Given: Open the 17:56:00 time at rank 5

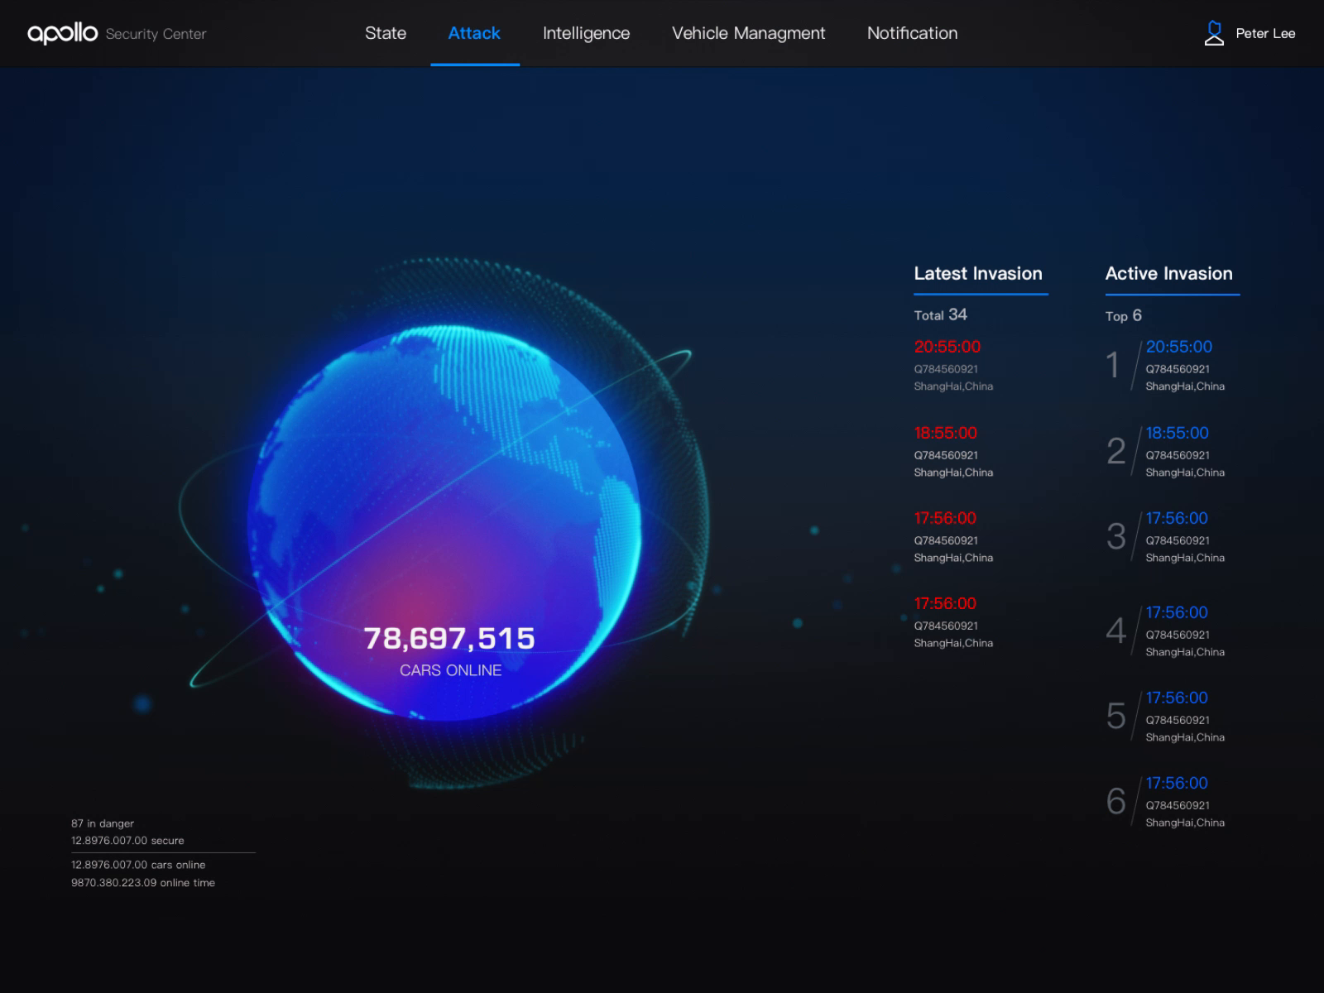Looking at the screenshot, I should (1177, 698).
